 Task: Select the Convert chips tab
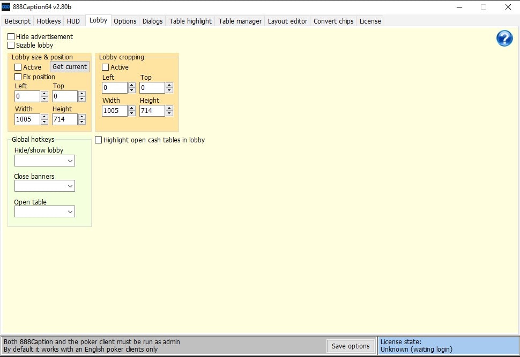[x=333, y=21]
